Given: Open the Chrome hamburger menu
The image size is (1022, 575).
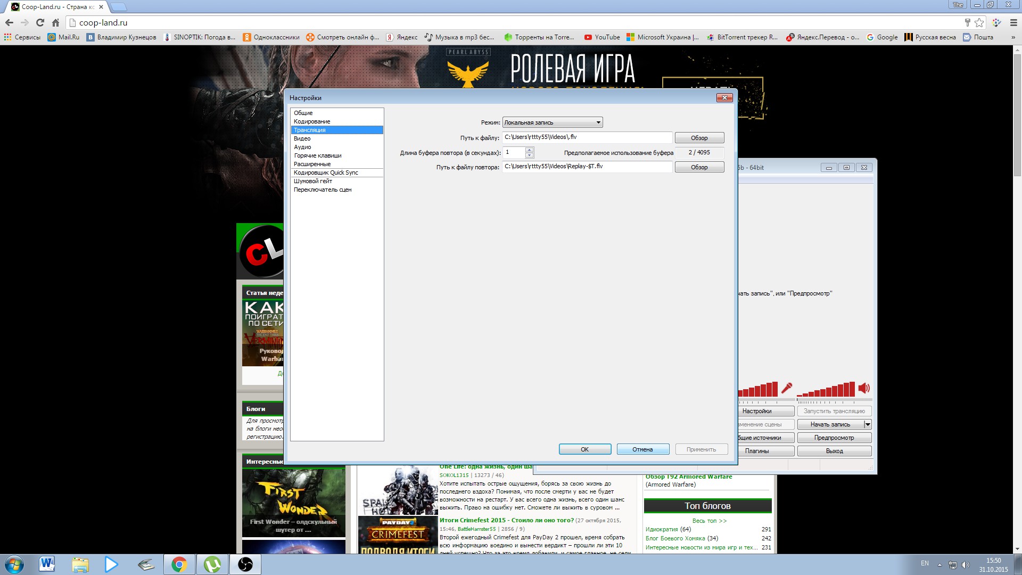Looking at the screenshot, I should (x=1013, y=23).
